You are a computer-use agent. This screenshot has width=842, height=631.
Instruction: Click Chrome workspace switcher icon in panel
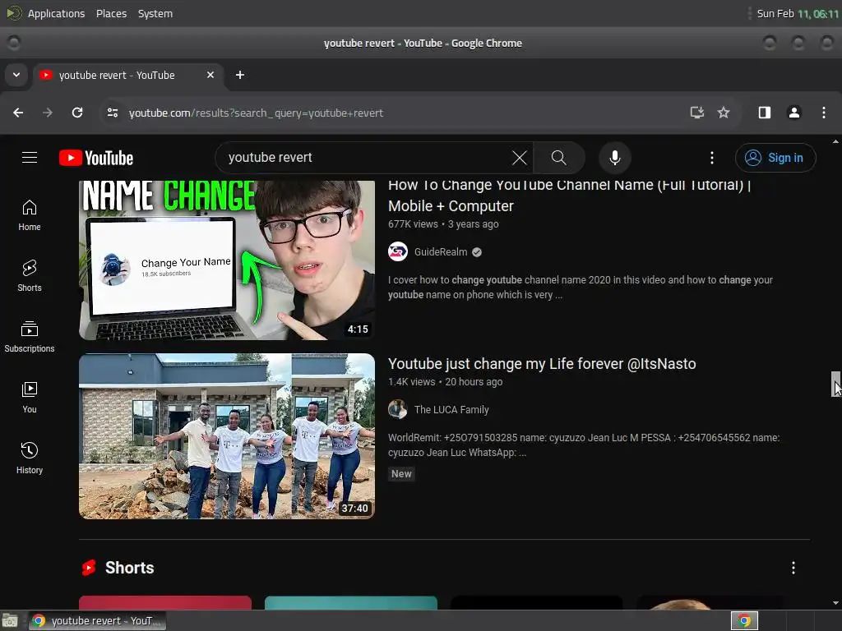[x=744, y=621]
